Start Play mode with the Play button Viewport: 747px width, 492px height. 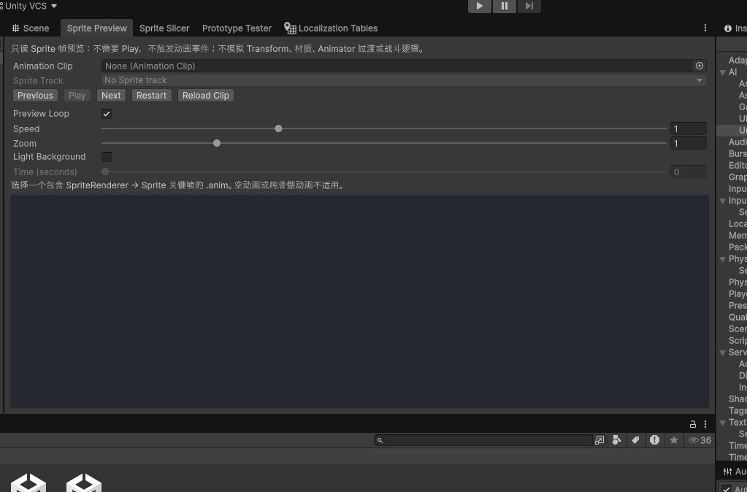[480, 6]
